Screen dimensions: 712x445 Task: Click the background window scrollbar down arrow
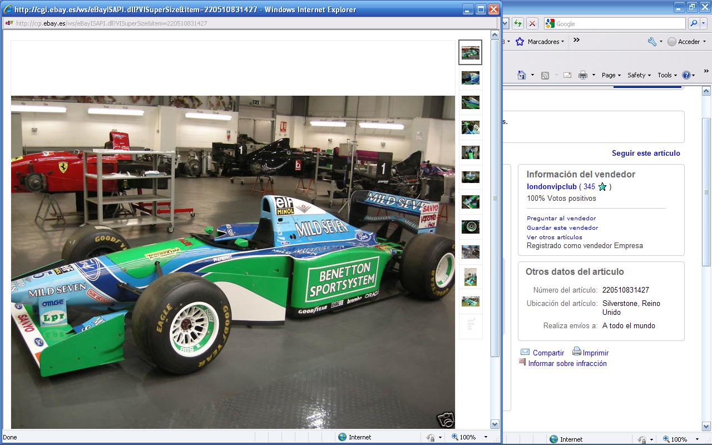point(706,427)
